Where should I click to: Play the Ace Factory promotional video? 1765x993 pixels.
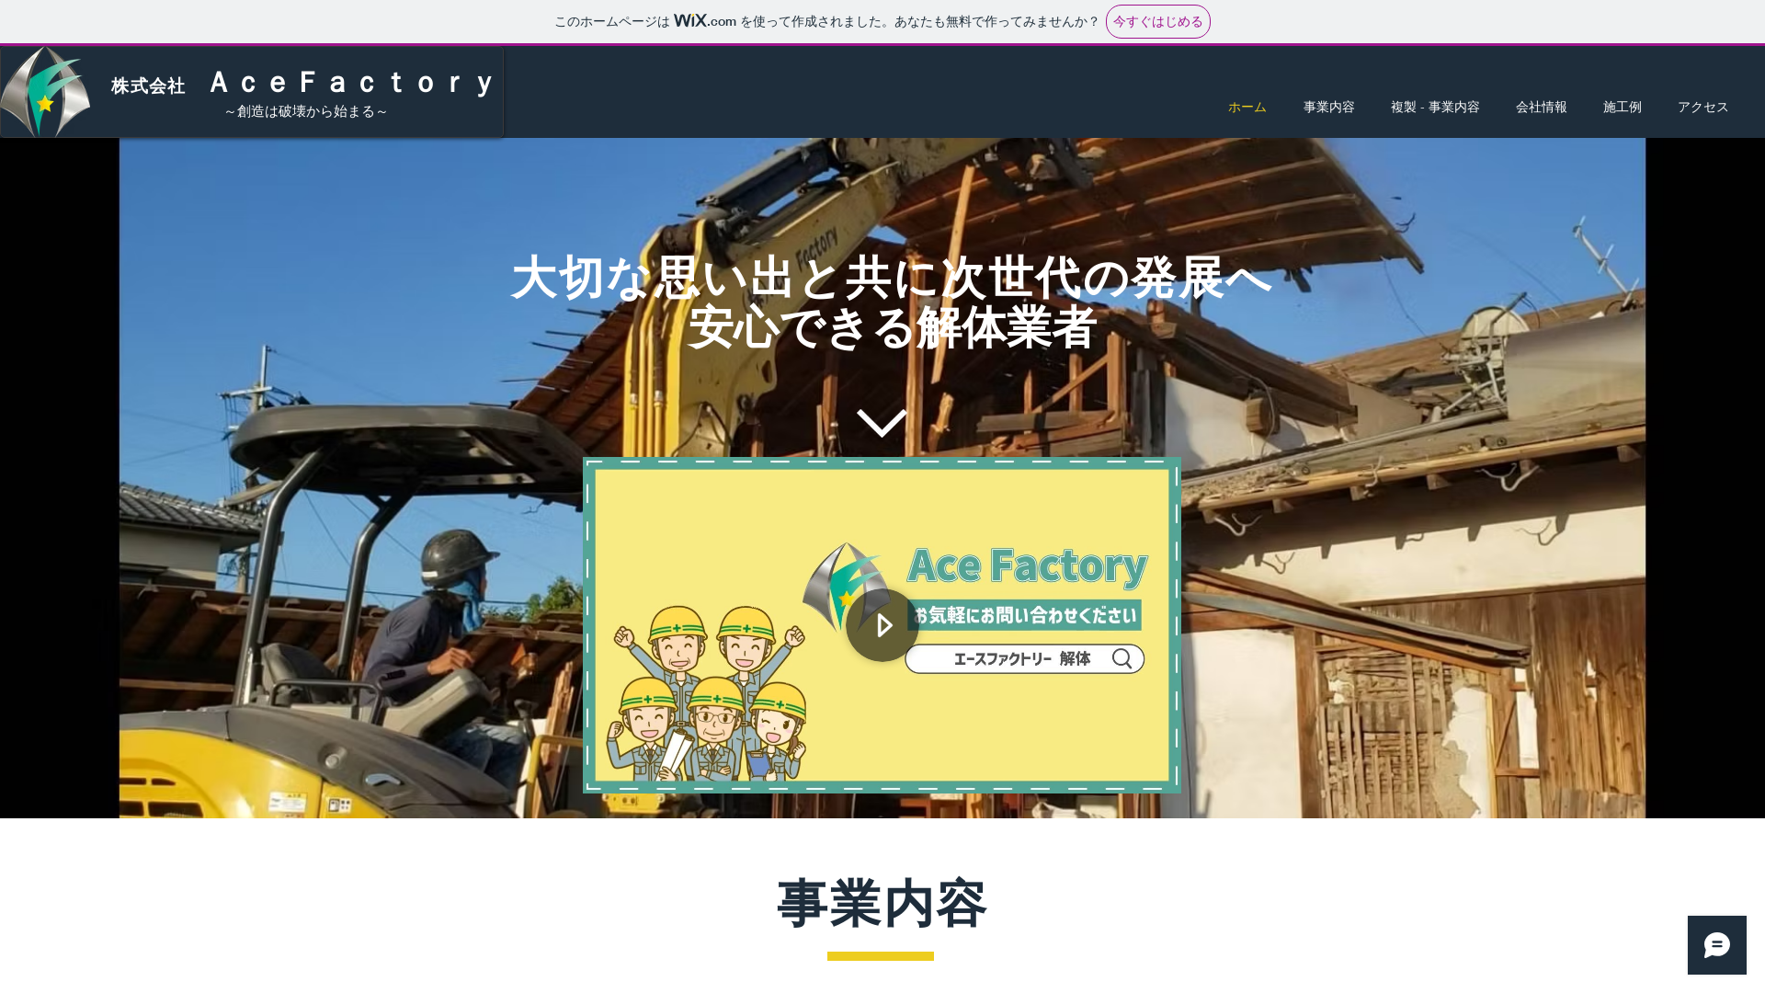tap(882, 625)
